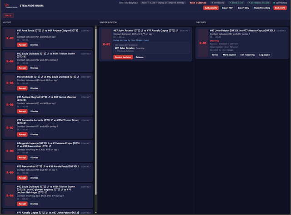
Task: Dismiss incident R-08 gerald quenon
Action: tap(35, 157)
